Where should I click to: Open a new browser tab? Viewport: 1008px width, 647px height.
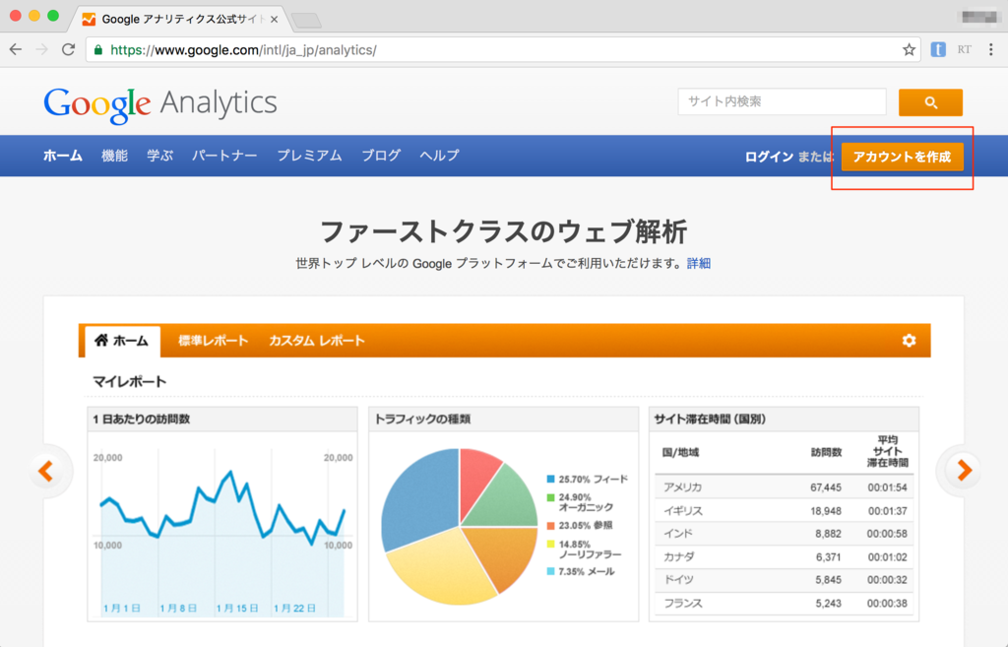(307, 21)
